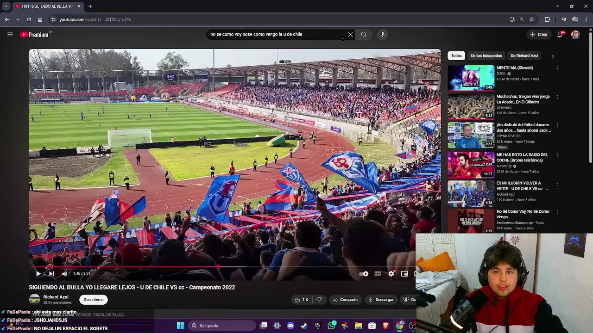Skip to next video

(x=51, y=273)
